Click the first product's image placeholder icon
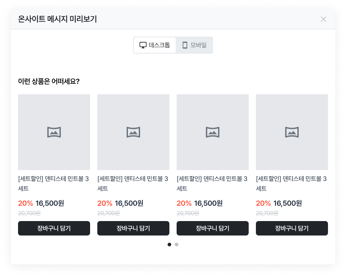The image size is (346, 277). coord(54,132)
